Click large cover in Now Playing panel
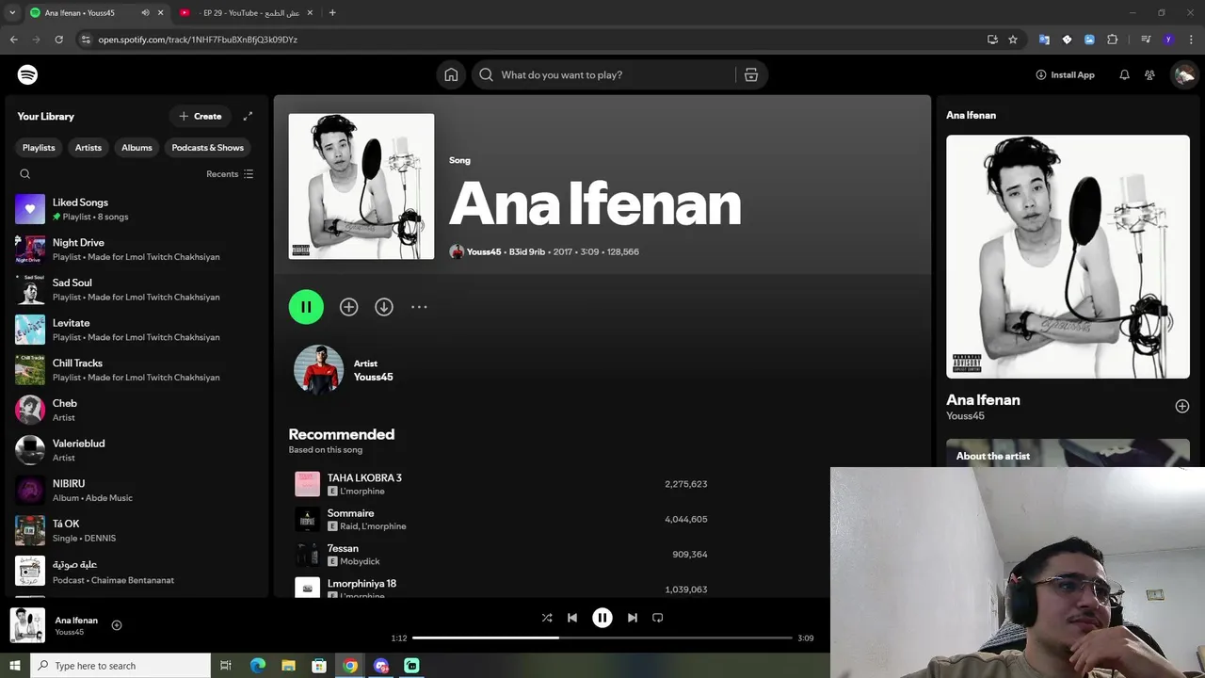The height and width of the screenshot is (678, 1205). point(1068,256)
